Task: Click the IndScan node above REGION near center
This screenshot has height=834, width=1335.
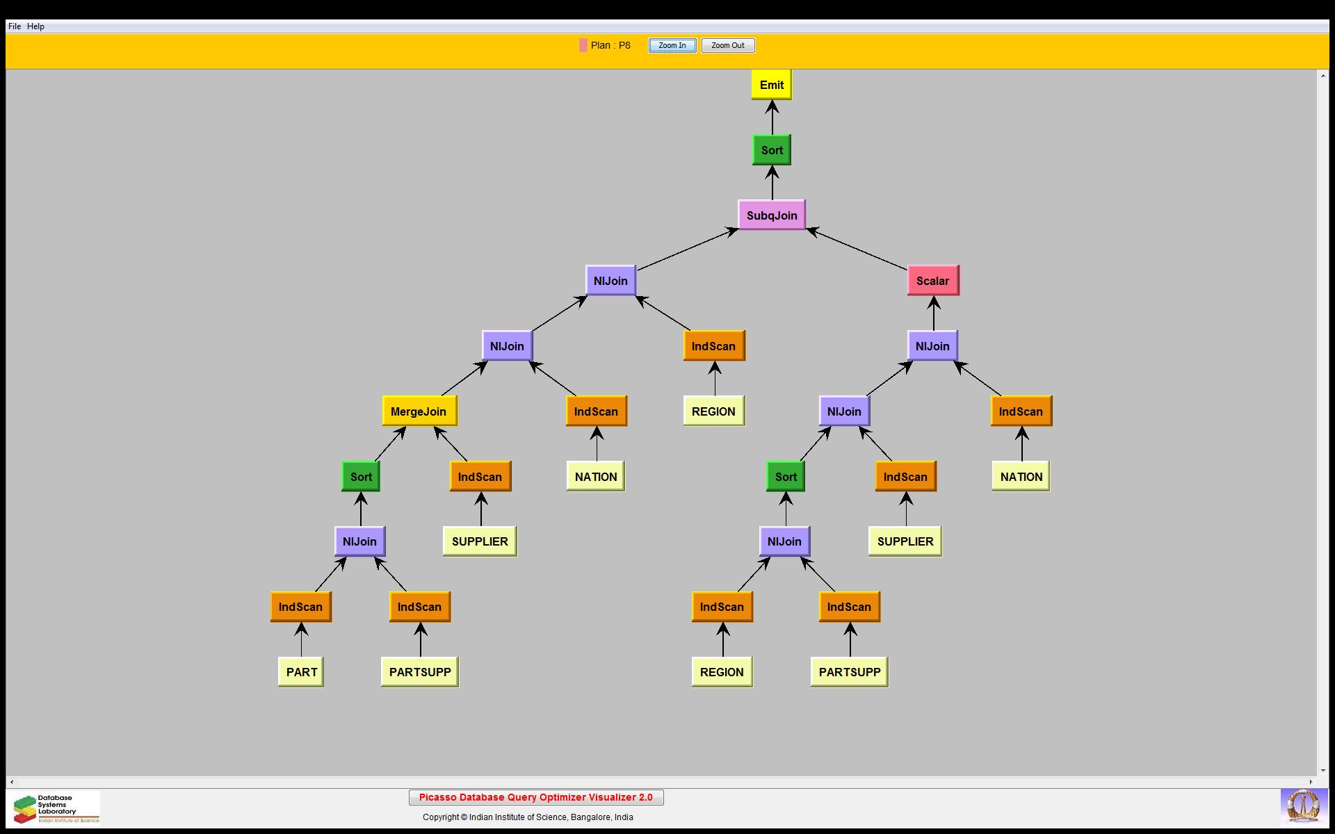Action: [713, 346]
